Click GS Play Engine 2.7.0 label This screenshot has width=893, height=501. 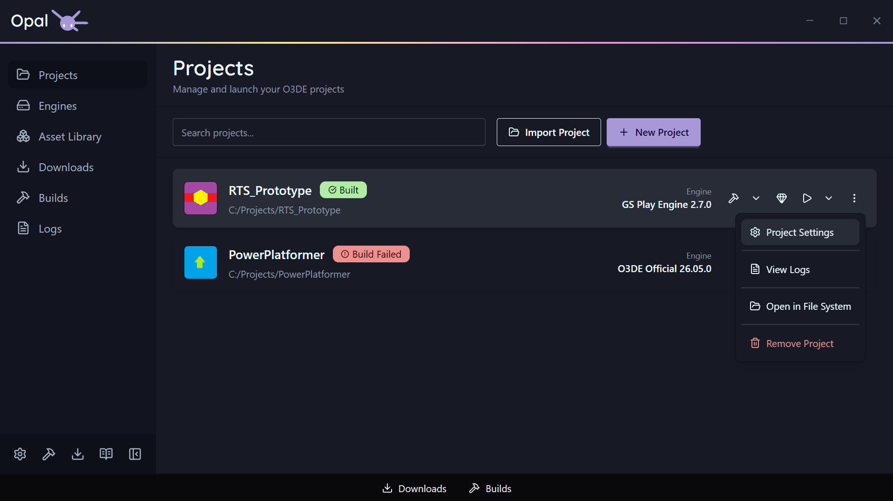coord(666,204)
